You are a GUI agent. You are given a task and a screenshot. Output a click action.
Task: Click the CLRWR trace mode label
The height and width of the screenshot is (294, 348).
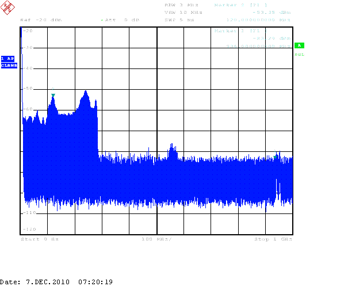[x=9, y=66]
